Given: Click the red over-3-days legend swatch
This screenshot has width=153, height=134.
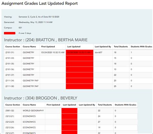Looking at the screenshot, I should click(10, 33).
